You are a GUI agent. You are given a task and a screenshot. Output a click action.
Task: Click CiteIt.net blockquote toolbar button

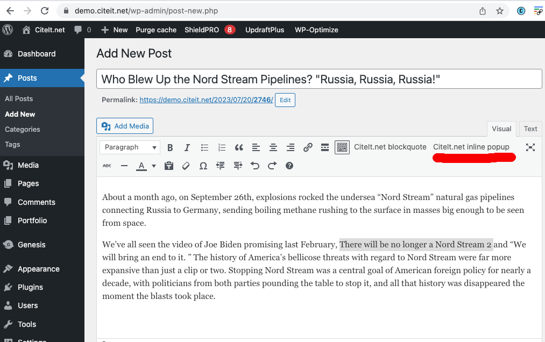tap(390, 147)
